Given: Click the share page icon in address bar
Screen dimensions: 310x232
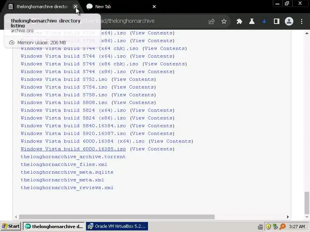Looking at the screenshot, I should [x=212, y=21].
